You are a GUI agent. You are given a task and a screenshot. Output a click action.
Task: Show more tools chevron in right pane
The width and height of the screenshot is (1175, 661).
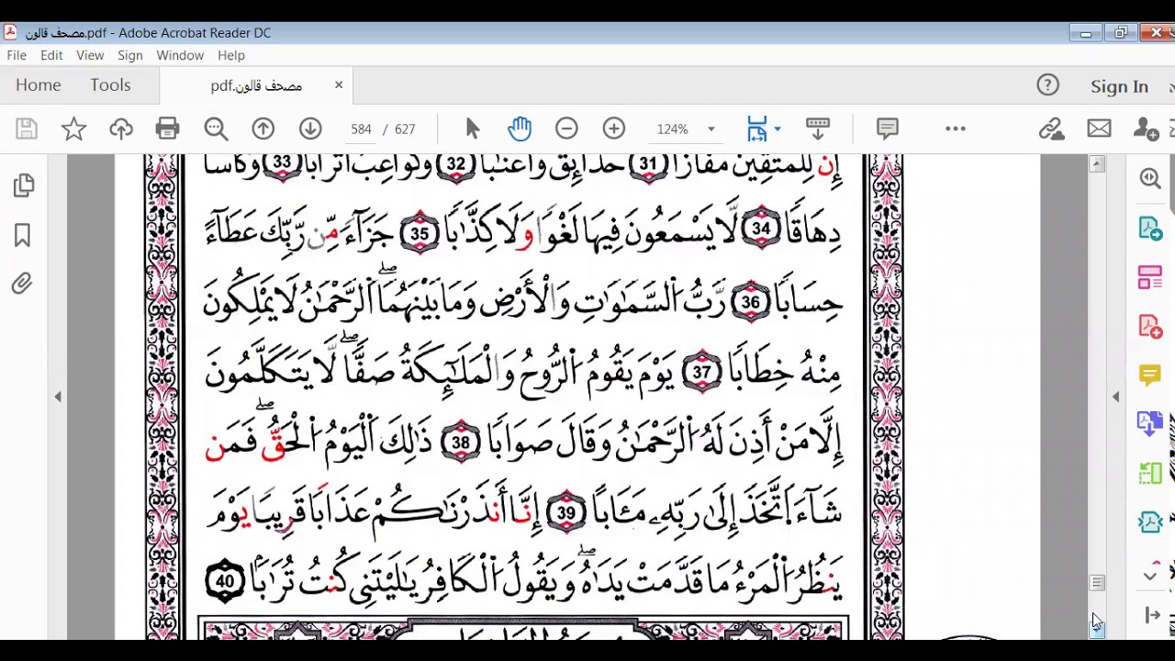tap(1150, 576)
